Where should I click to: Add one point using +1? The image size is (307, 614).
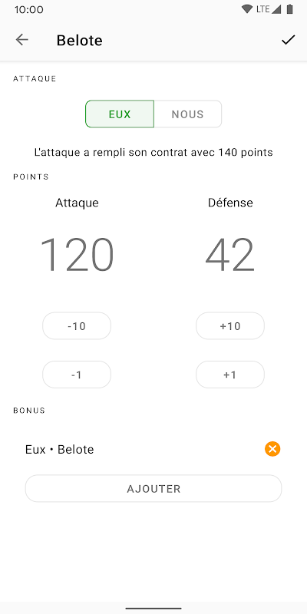click(x=230, y=375)
